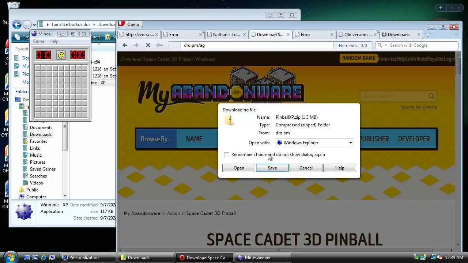Open the search engine dropdown in Opera search

385,45
